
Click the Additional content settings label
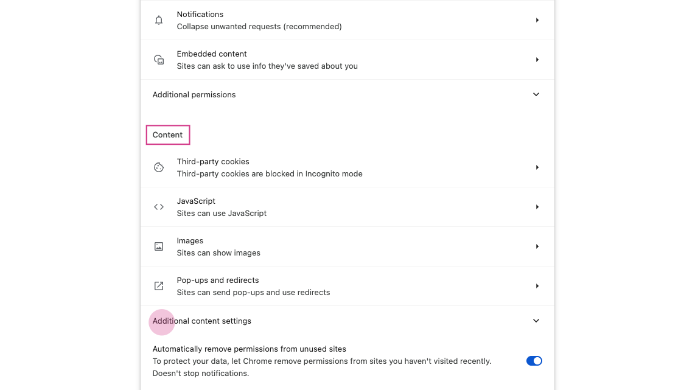[201, 321]
